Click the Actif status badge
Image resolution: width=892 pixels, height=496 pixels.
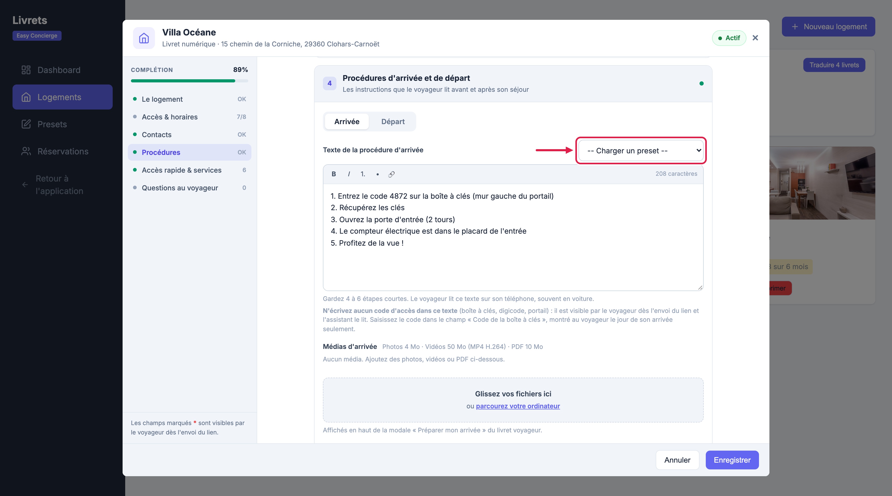(729, 38)
